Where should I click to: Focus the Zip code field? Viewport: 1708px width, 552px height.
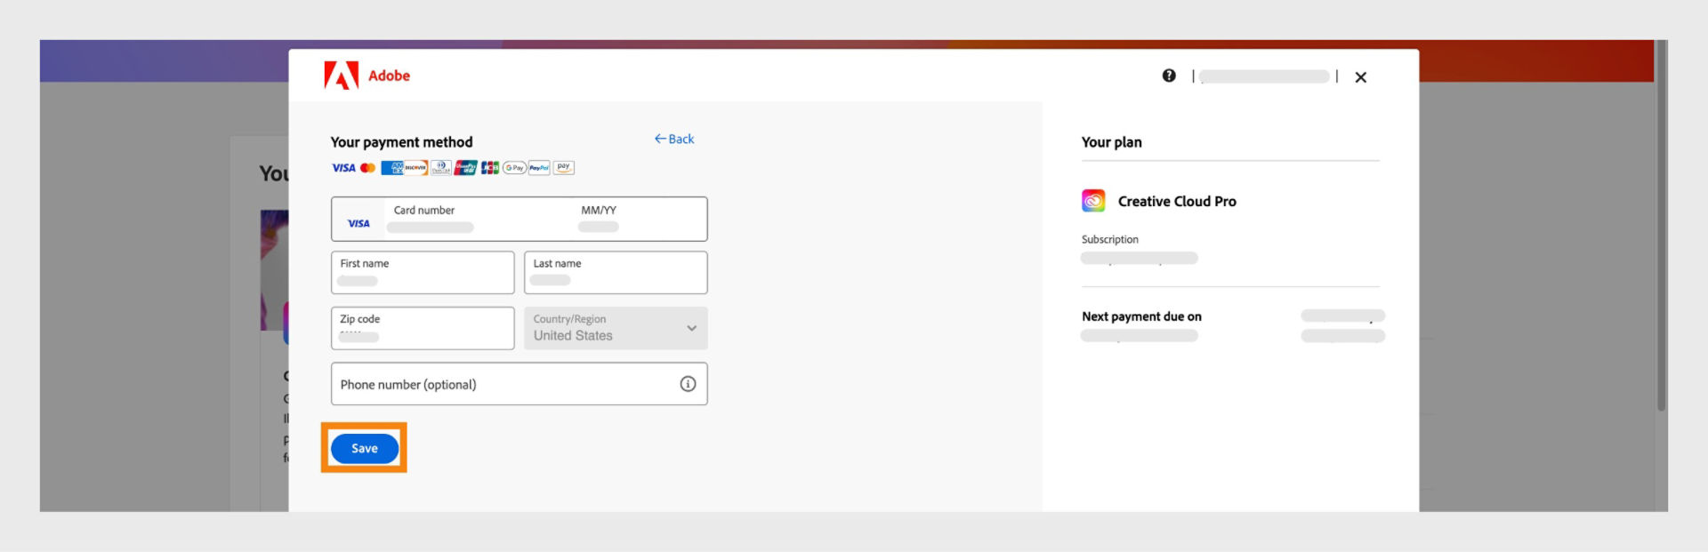coord(423,328)
